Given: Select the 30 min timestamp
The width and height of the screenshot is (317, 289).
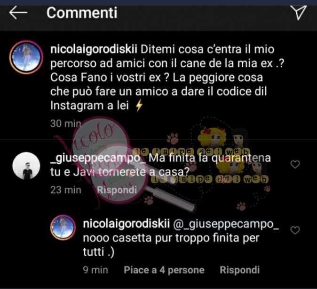Looking at the screenshot, I should 66,123.
